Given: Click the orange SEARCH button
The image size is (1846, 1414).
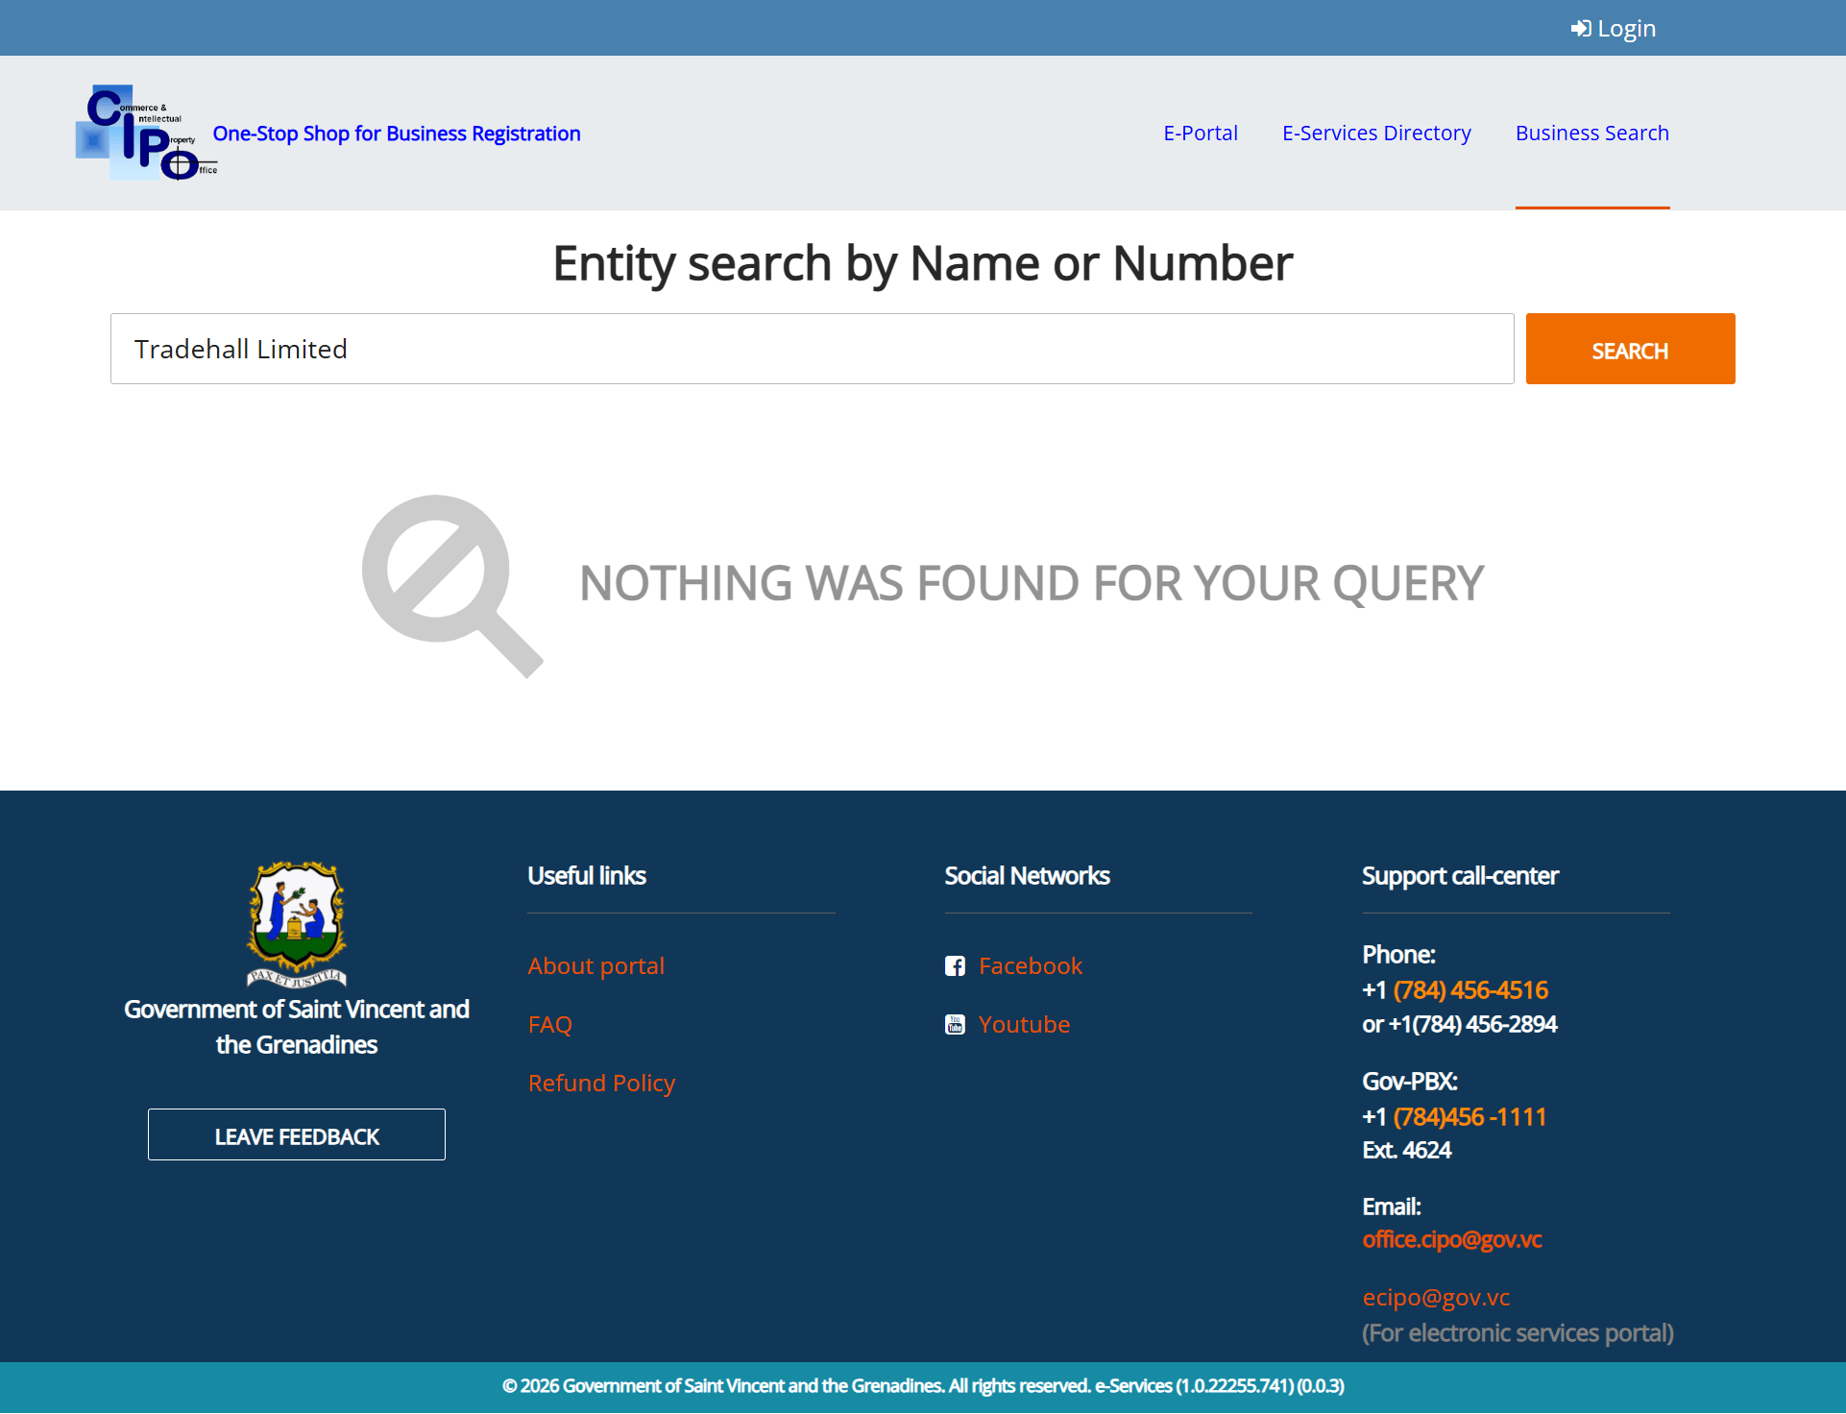Looking at the screenshot, I should click(x=1630, y=349).
